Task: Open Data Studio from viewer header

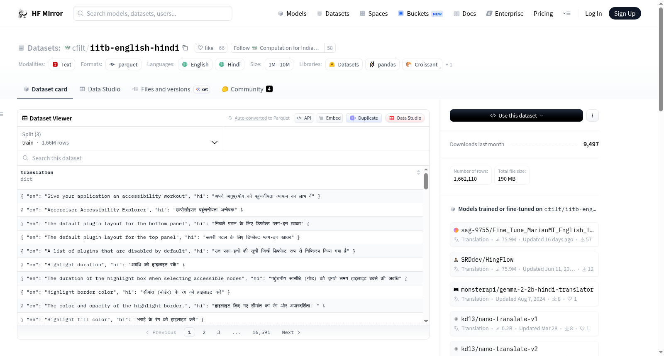Action: (x=405, y=118)
